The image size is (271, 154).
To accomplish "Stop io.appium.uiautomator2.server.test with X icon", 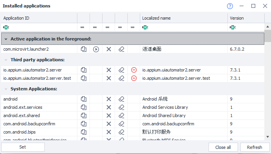I will click(x=109, y=78).
